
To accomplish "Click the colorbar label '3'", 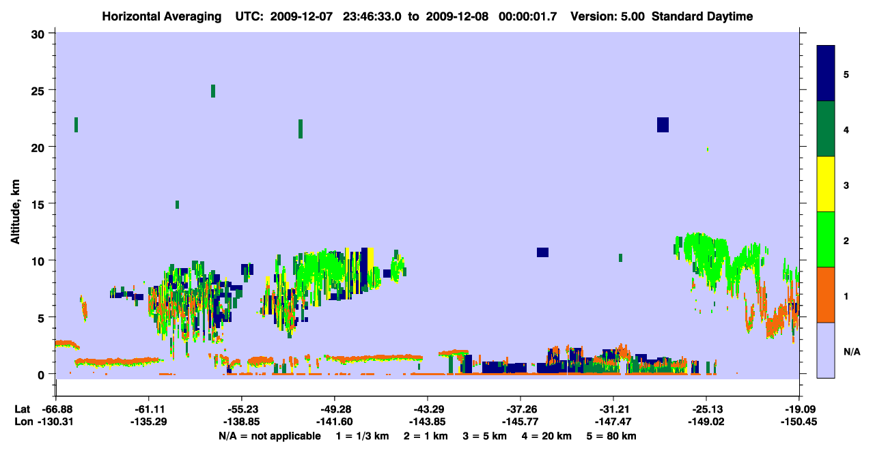I will (x=846, y=185).
